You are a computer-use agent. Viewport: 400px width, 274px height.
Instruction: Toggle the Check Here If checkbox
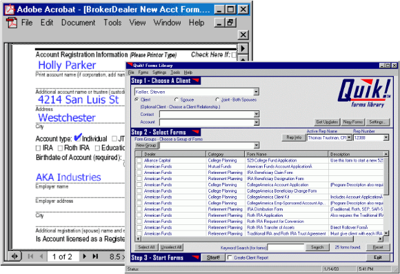(x=234, y=55)
